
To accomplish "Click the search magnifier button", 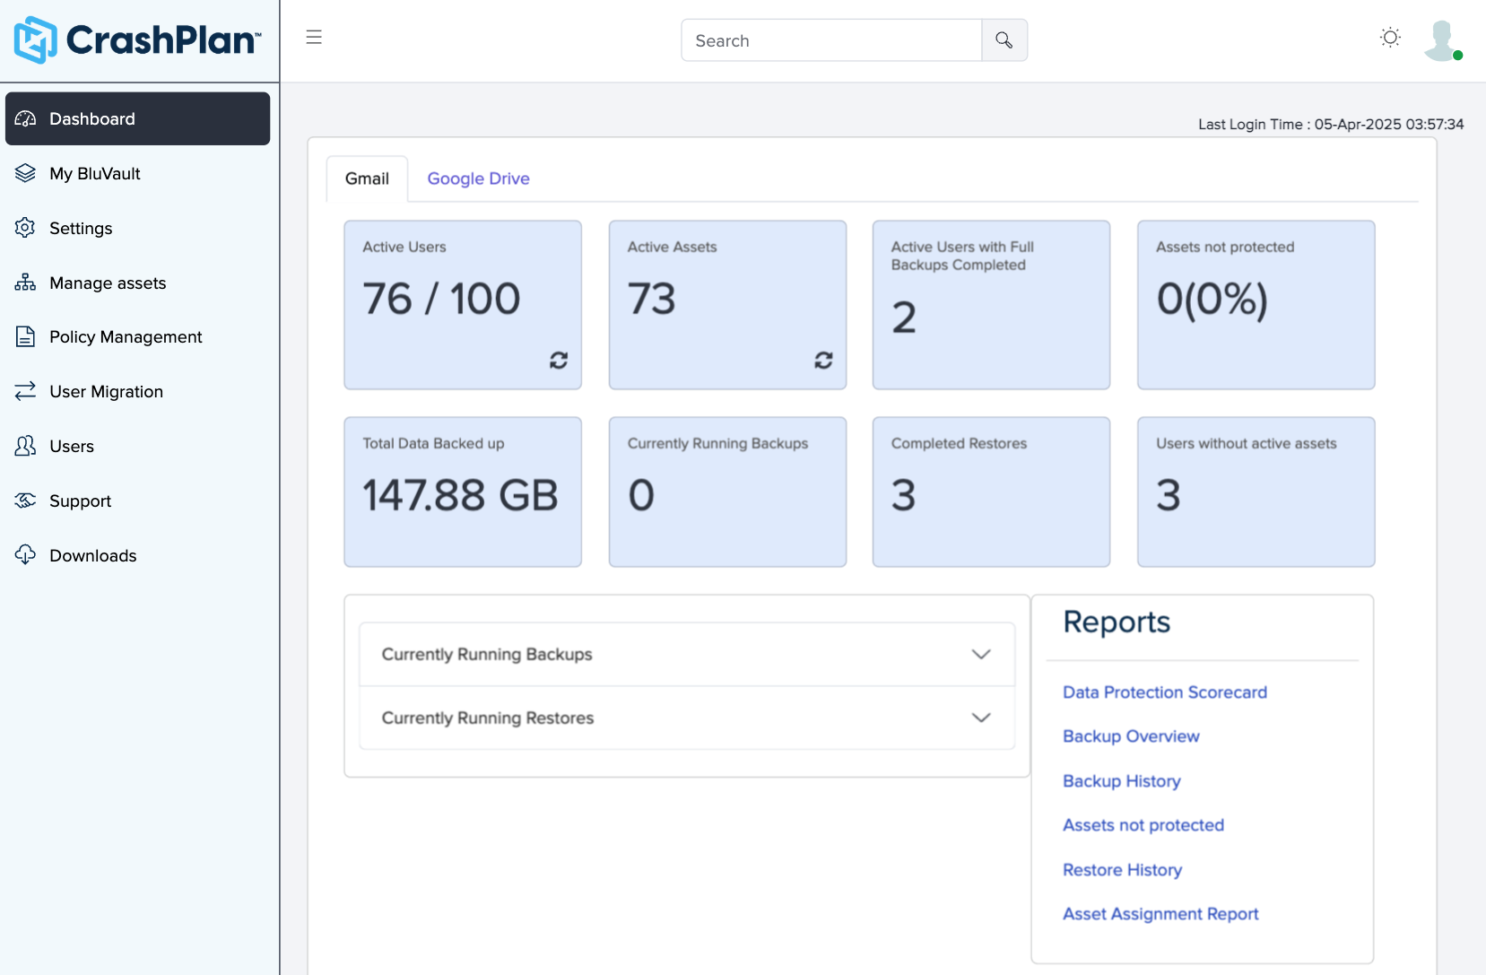I will click(1004, 39).
